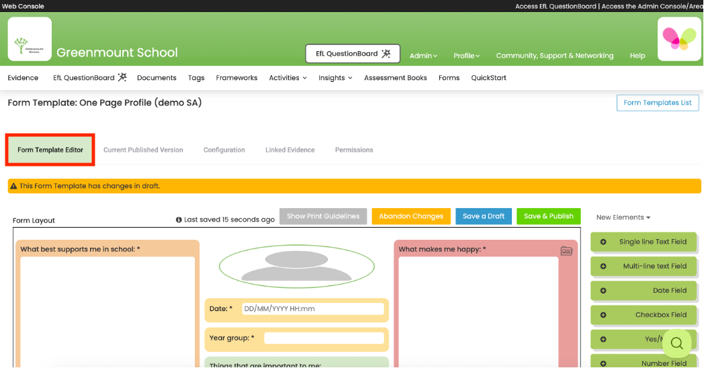Click the plus icon for Date Field
Image resolution: width=704 pixels, height=368 pixels.
pyautogui.click(x=603, y=290)
